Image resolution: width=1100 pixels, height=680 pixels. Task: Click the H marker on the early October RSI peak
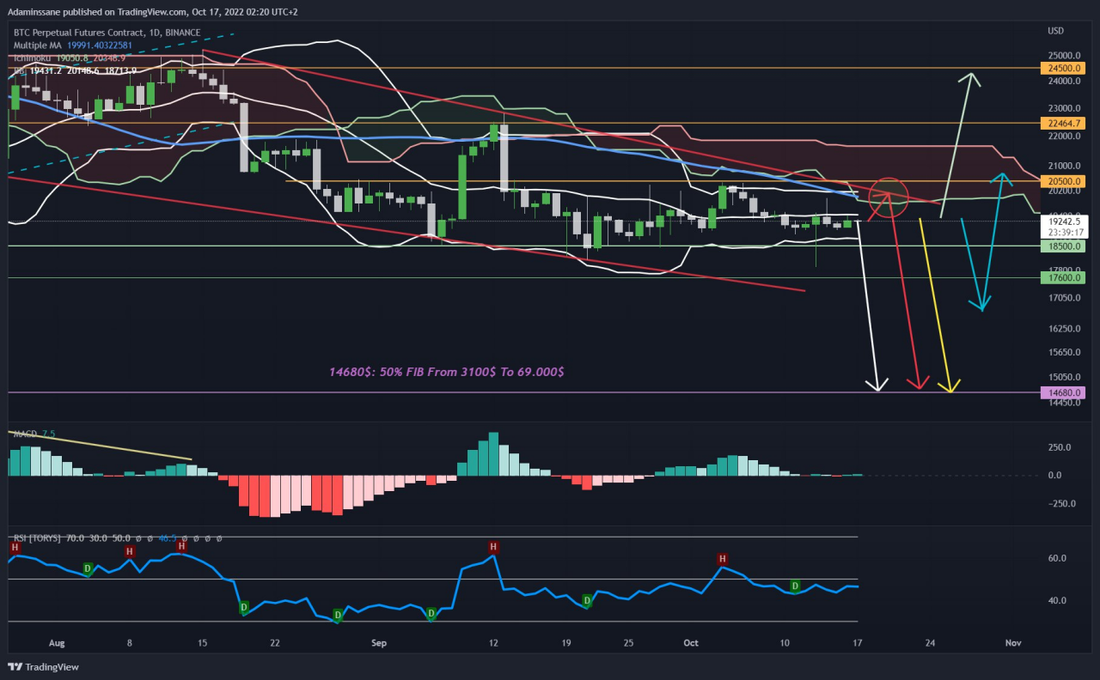722,558
